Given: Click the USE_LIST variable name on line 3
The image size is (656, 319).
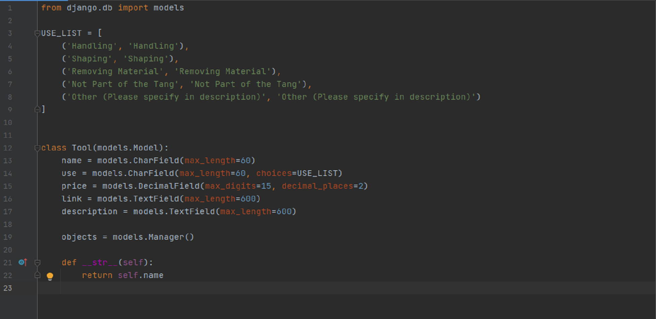Looking at the screenshot, I should pyautogui.click(x=61, y=33).
